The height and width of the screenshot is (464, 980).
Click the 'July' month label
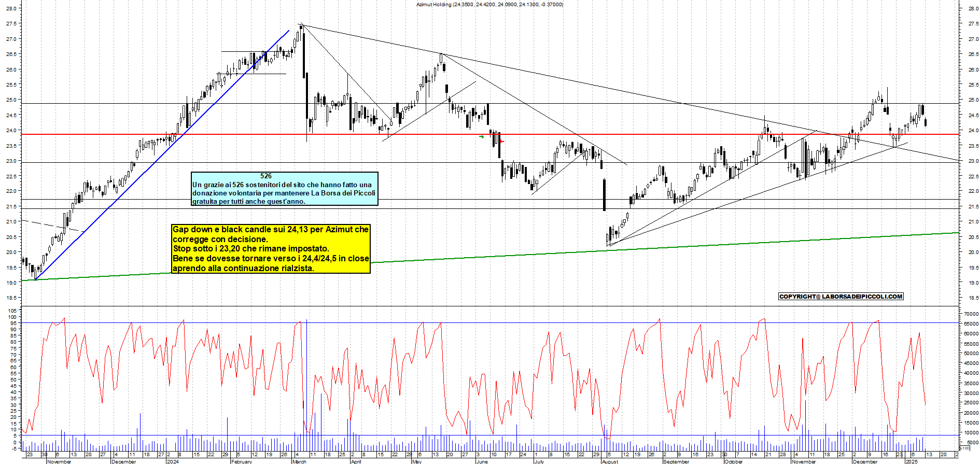tap(539, 461)
